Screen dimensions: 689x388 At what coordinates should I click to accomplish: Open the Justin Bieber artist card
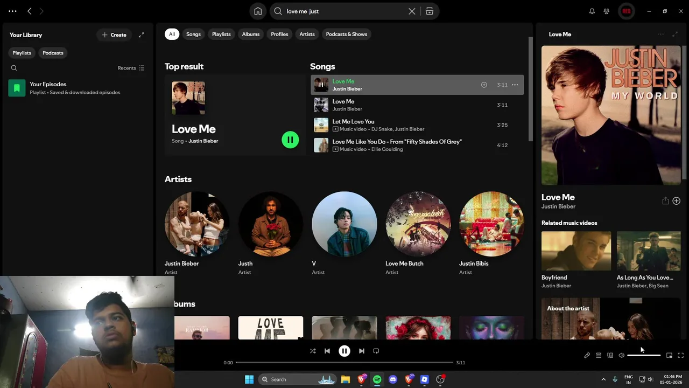(x=197, y=234)
